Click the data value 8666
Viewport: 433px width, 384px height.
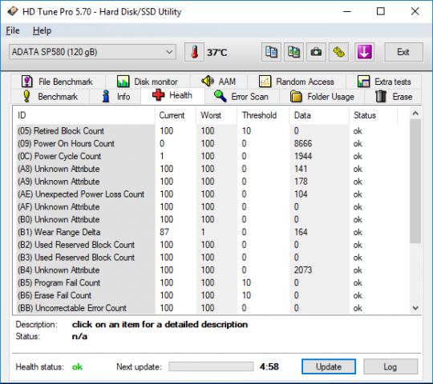(303, 143)
